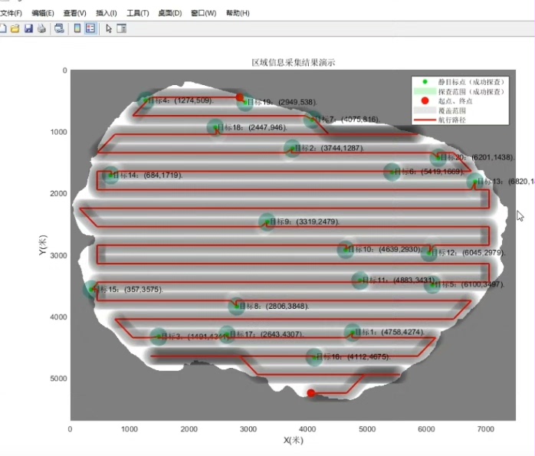Screen dimensions: 535x456
Task: Activate the edit plot arrow tool
Action: click(x=109, y=28)
